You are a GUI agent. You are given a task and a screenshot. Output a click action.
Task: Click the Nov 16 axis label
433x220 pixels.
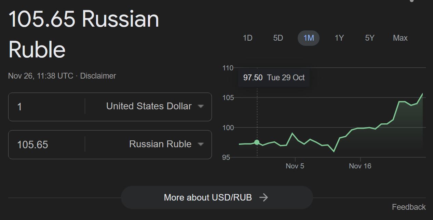click(x=360, y=166)
